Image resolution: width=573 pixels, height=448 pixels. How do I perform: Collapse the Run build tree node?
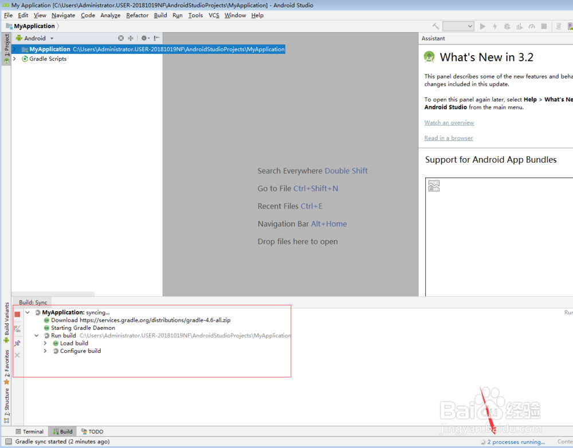pyautogui.click(x=36, y=335)
